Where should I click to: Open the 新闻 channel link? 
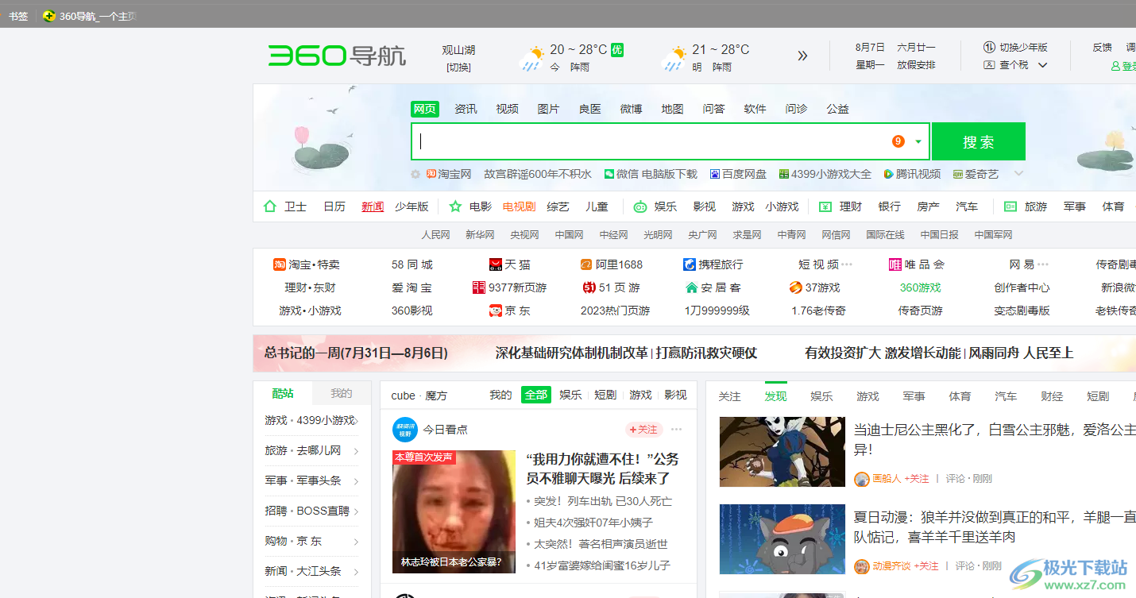pos(373,206)
